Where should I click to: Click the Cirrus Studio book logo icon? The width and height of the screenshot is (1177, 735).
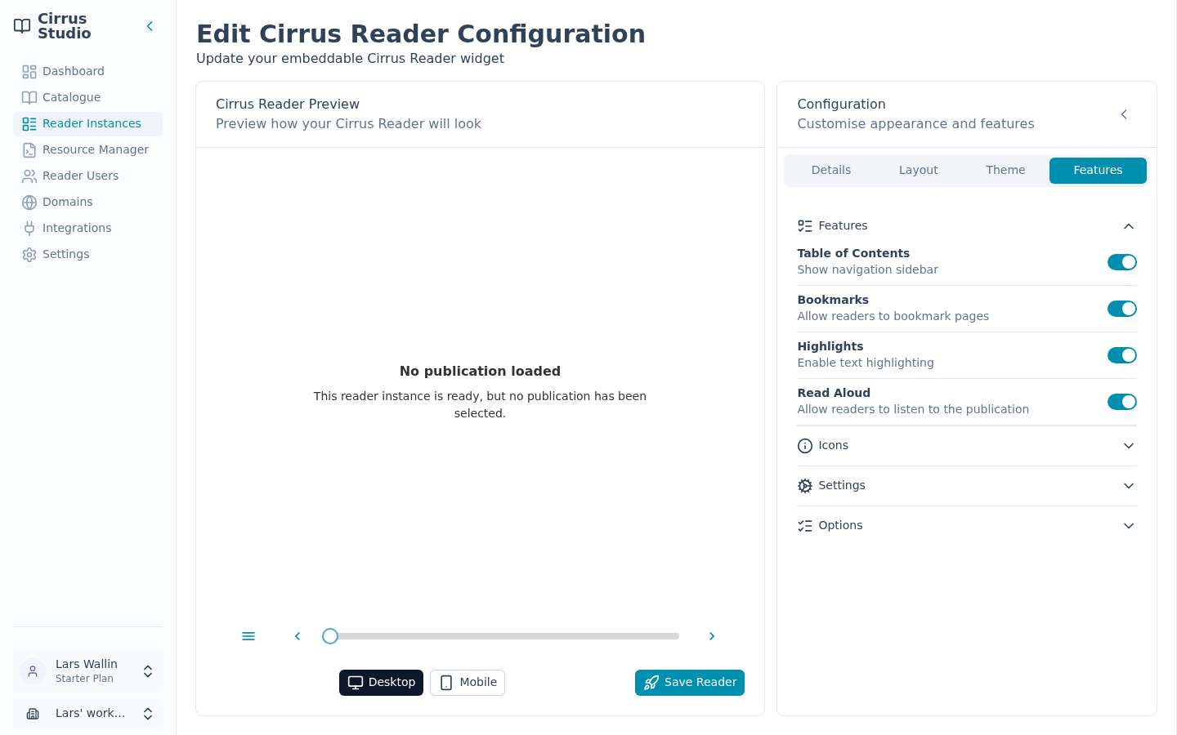[22, 26]
